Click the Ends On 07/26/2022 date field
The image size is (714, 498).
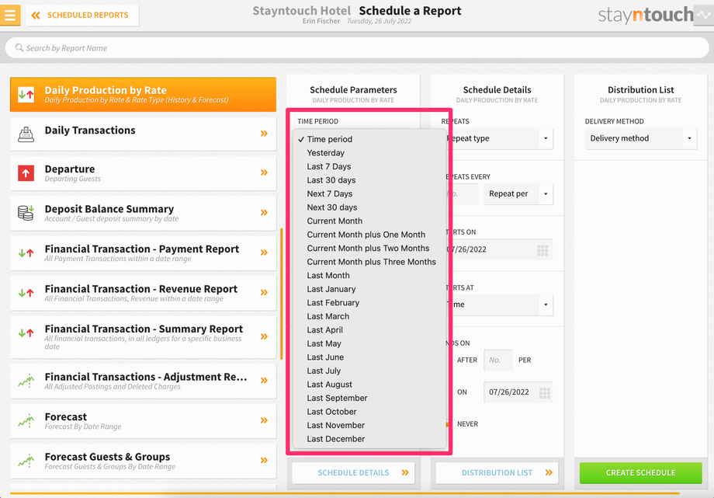[518, 392]
